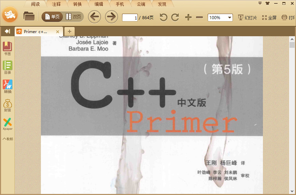
Task: Rotate page clockwise
Action: tap(175, 17)
